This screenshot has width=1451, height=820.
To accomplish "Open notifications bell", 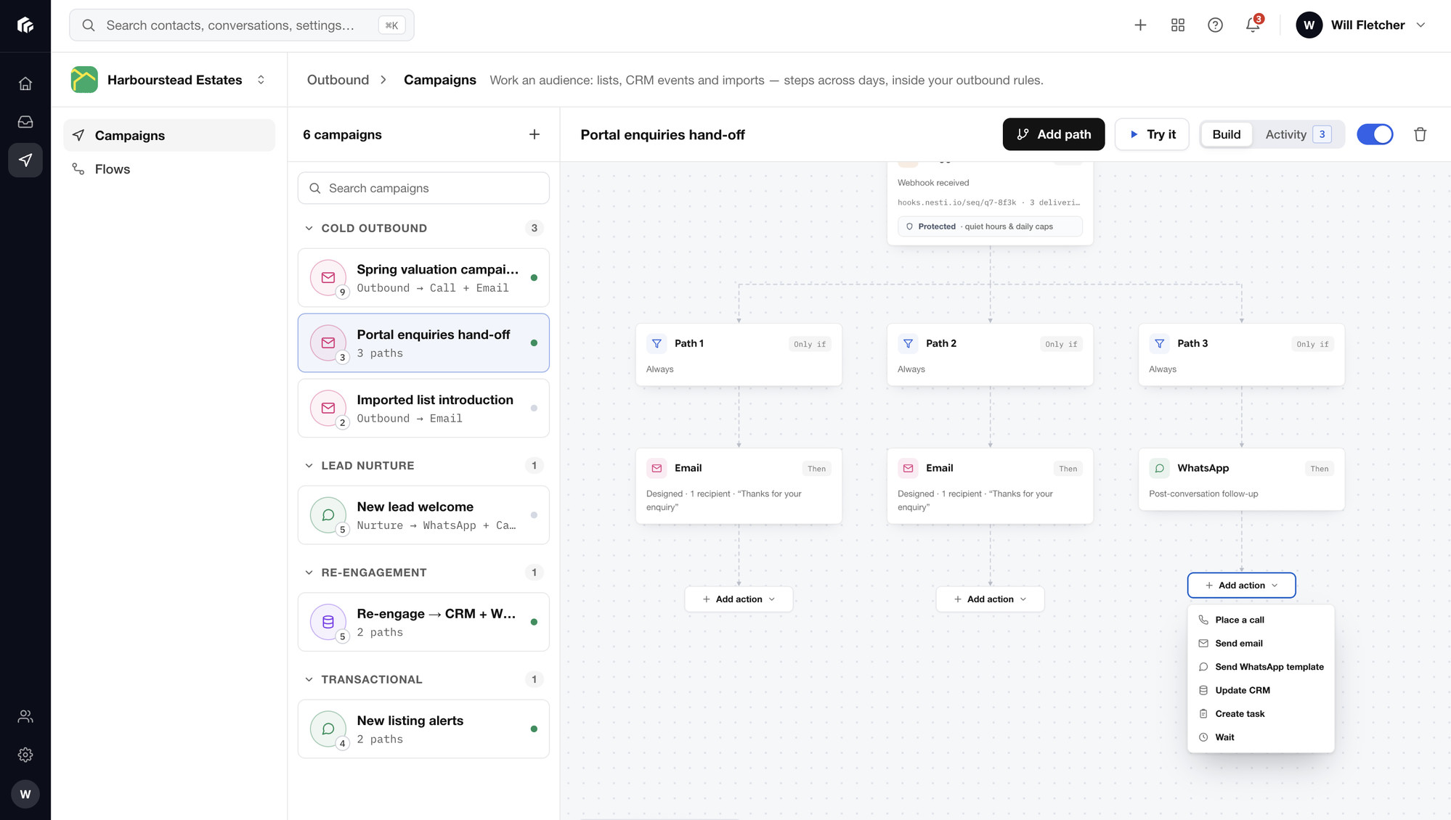I will 1253,25.
